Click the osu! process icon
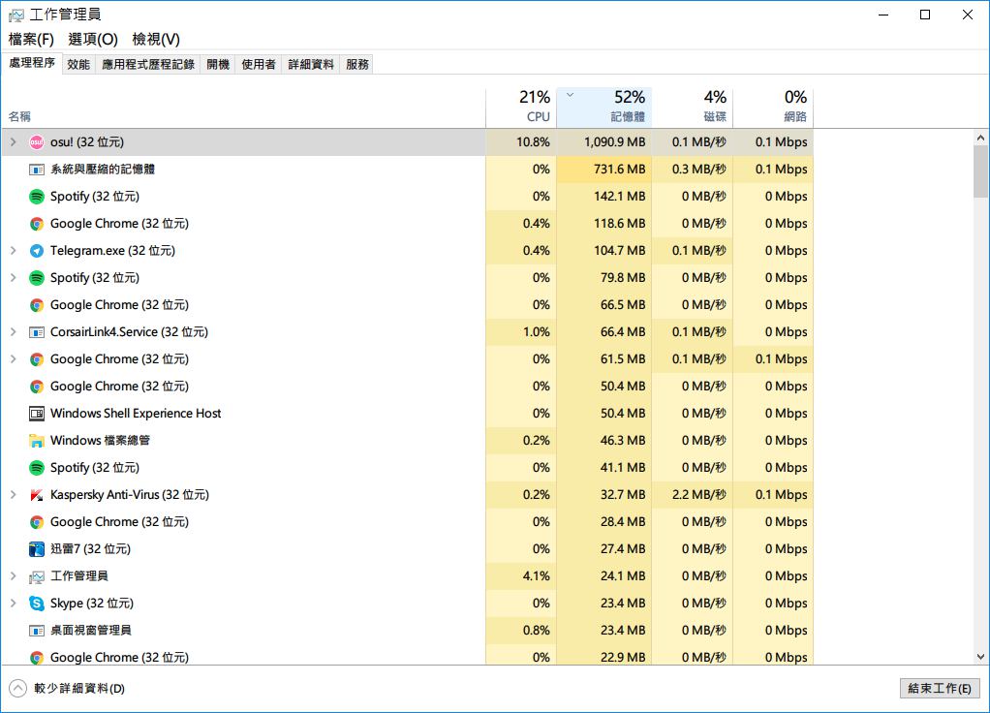This screenshot has width=990, height=713. pyautogui.click(x=37, y=142)
